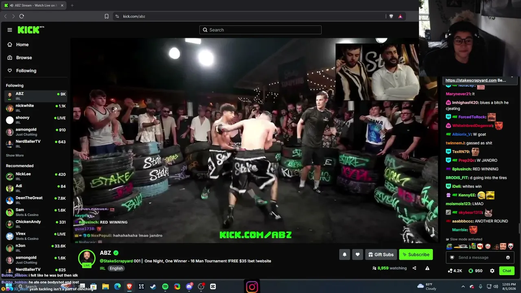Click the Subscribe button

[x=416, y=254]
